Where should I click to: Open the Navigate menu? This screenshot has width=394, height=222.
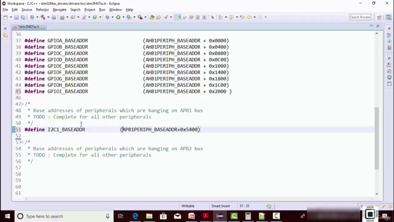click(59, 10)
